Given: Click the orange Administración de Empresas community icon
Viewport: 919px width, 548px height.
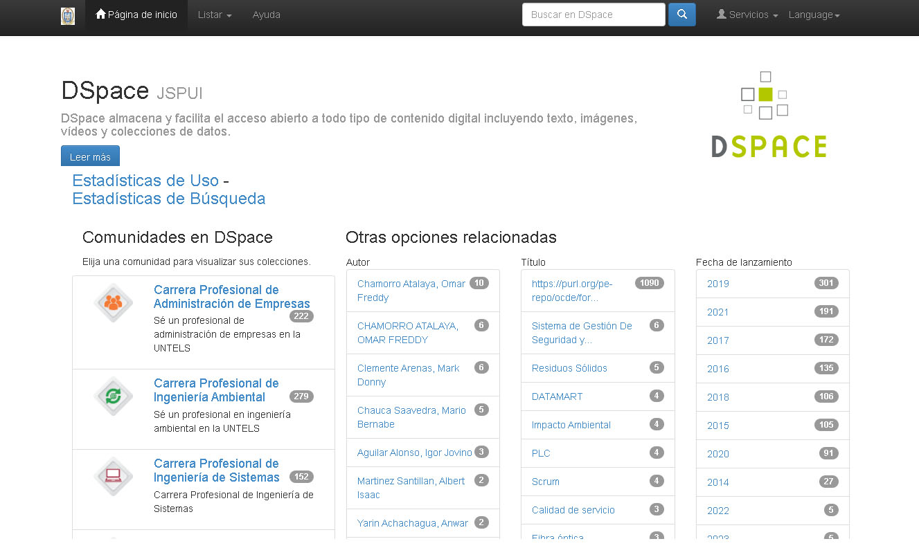Looking at the screenshot, I should tap(113, 302).
